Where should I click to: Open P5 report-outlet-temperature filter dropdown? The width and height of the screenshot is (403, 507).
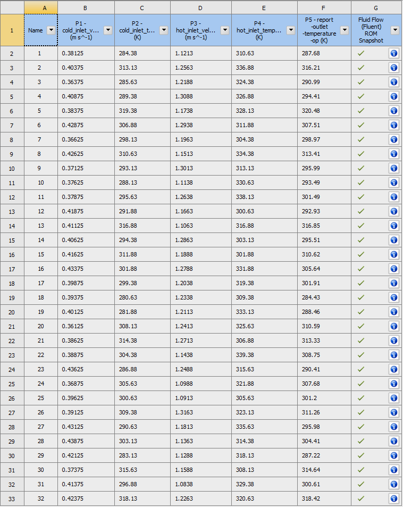point(345,30)
